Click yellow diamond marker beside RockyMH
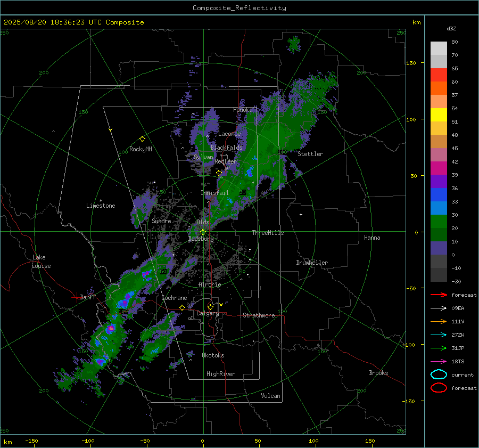Viewport: 479px width, 448px height. tap(142, 139)
